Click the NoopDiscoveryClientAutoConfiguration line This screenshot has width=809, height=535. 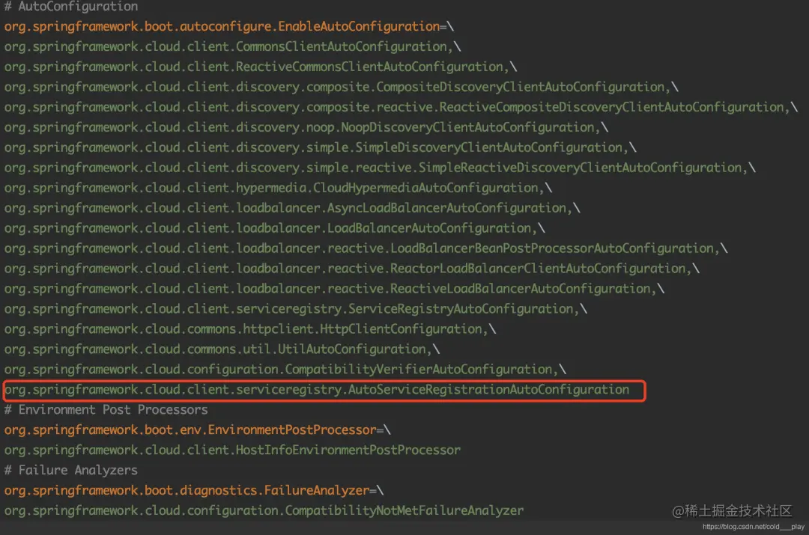coord(306,126)
